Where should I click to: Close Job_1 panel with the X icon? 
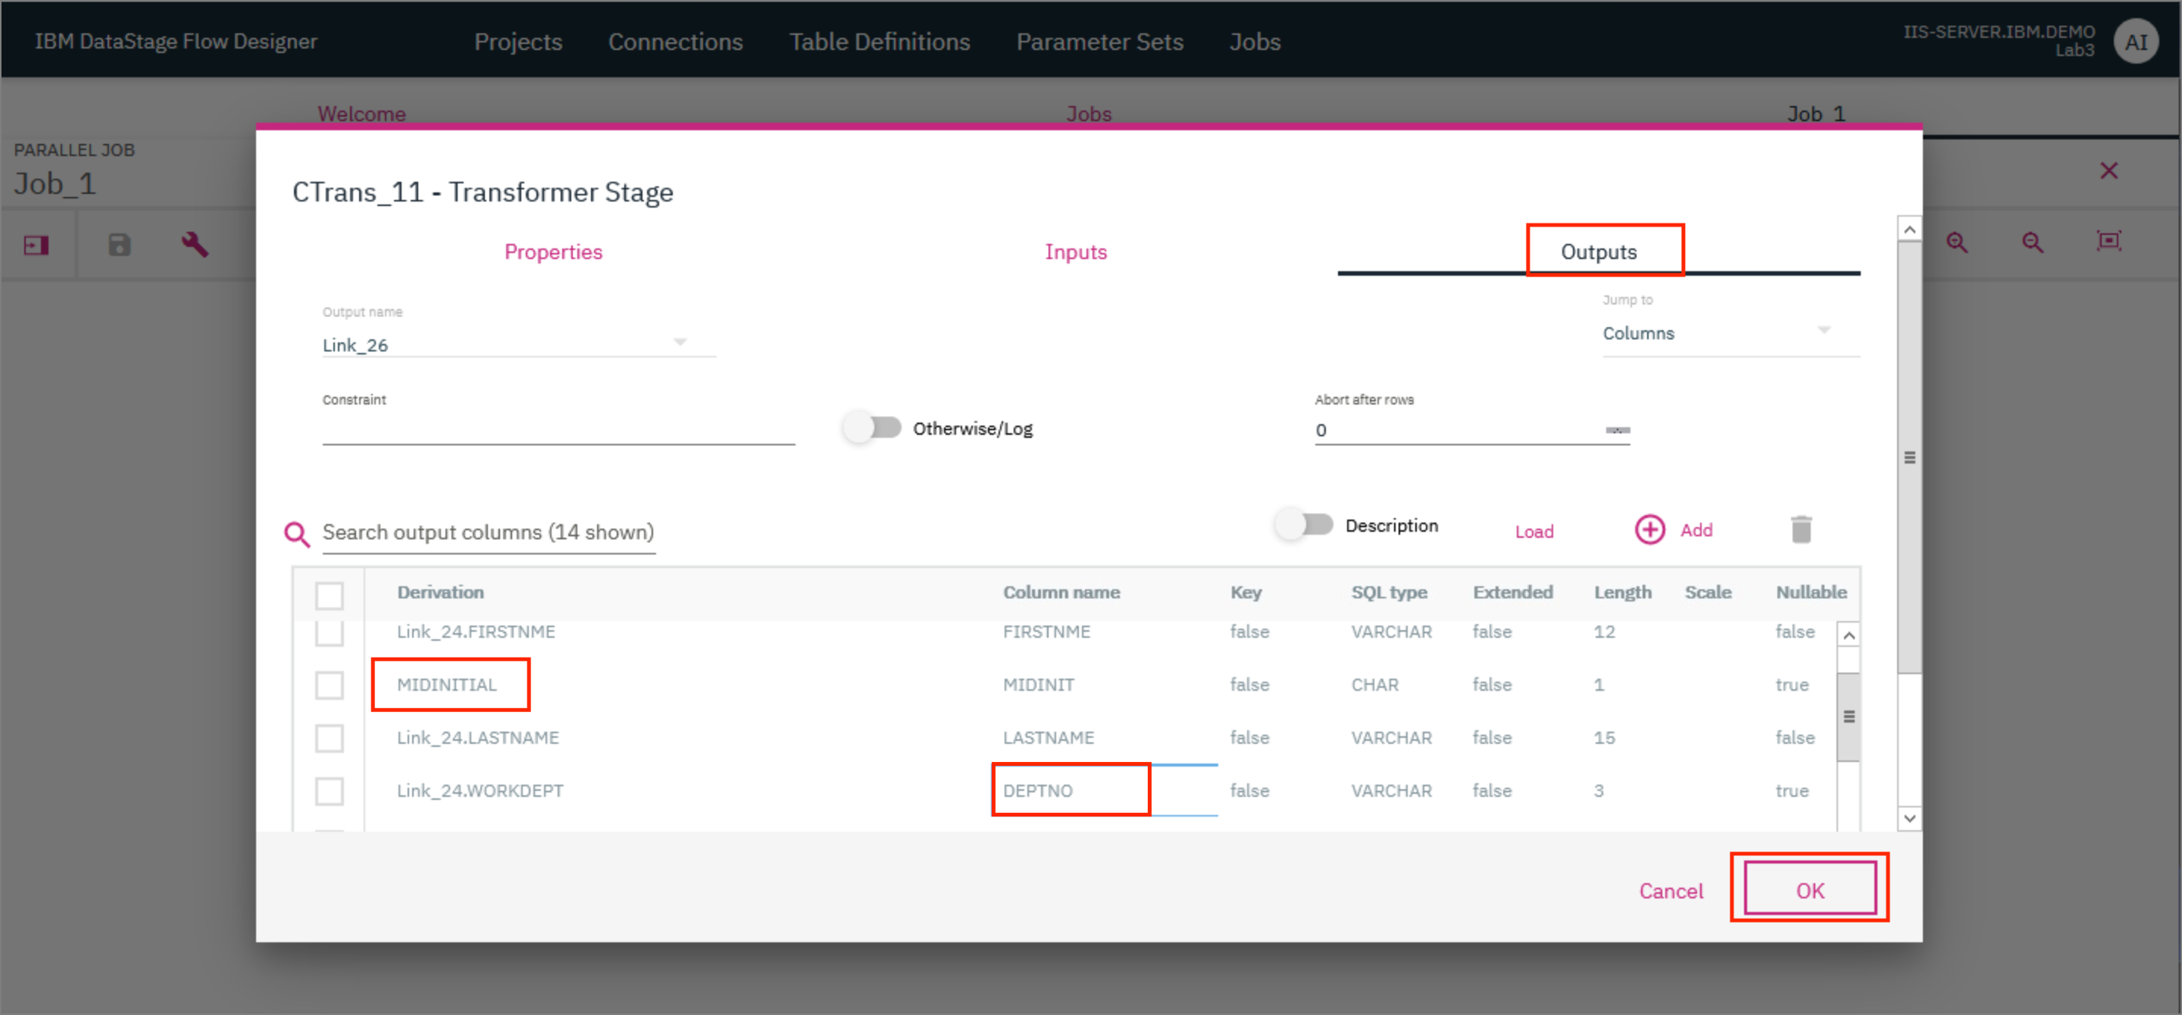2109,170
